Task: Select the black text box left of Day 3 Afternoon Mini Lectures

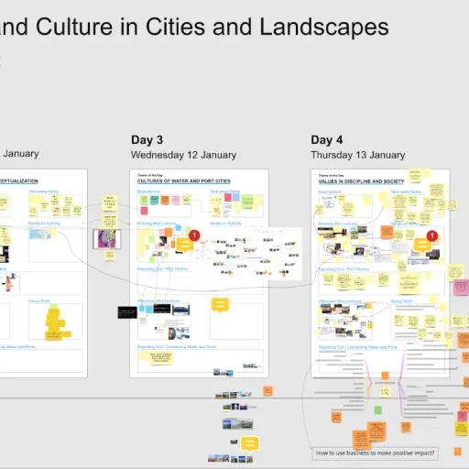Action: tap(127, 312)
